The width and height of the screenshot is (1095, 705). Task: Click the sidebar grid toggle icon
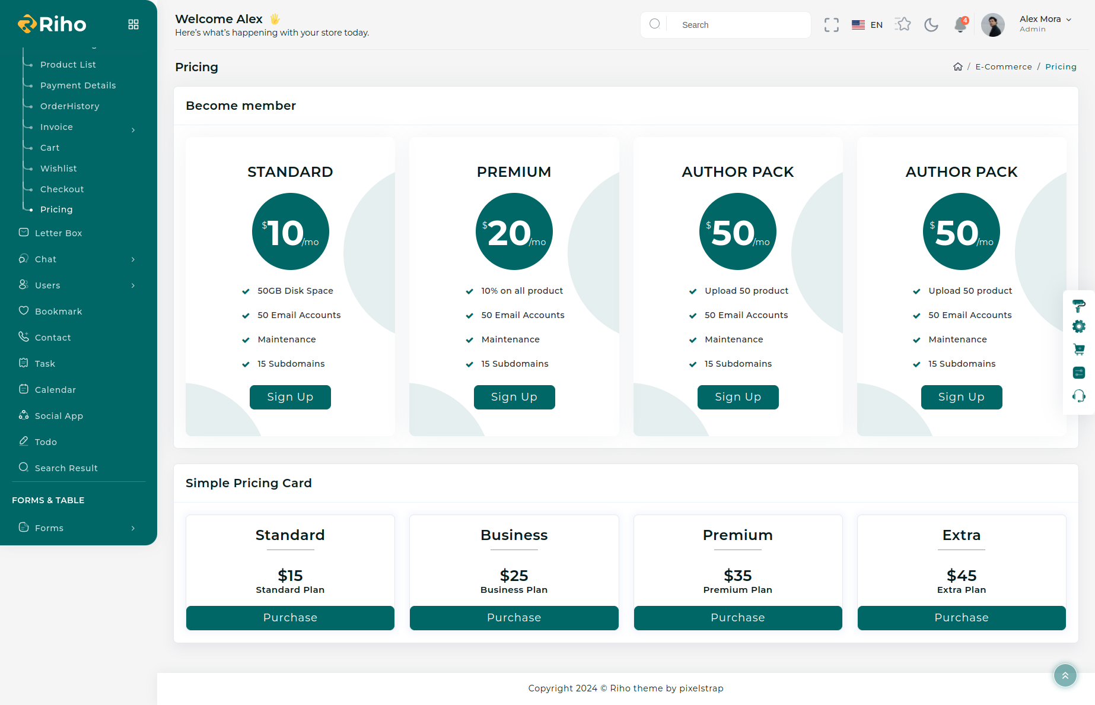click(133, 24)
